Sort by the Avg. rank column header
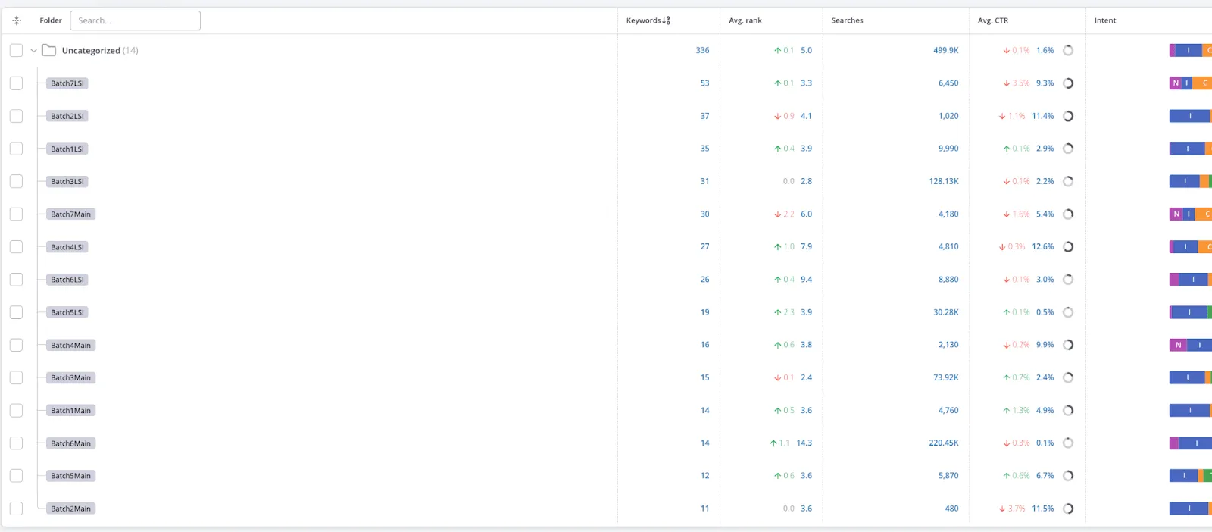1212x532 pixels. coord(745,20)
